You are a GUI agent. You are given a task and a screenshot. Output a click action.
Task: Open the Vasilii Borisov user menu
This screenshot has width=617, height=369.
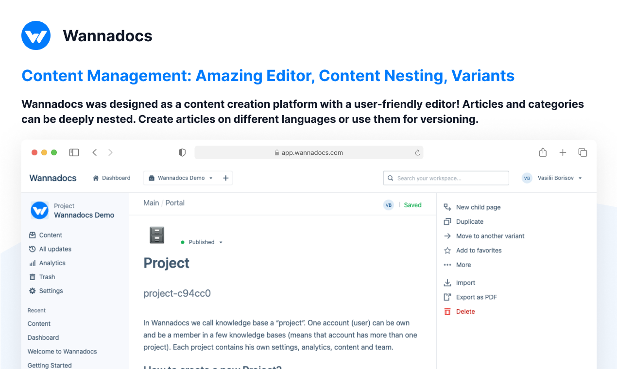[560, 178]
